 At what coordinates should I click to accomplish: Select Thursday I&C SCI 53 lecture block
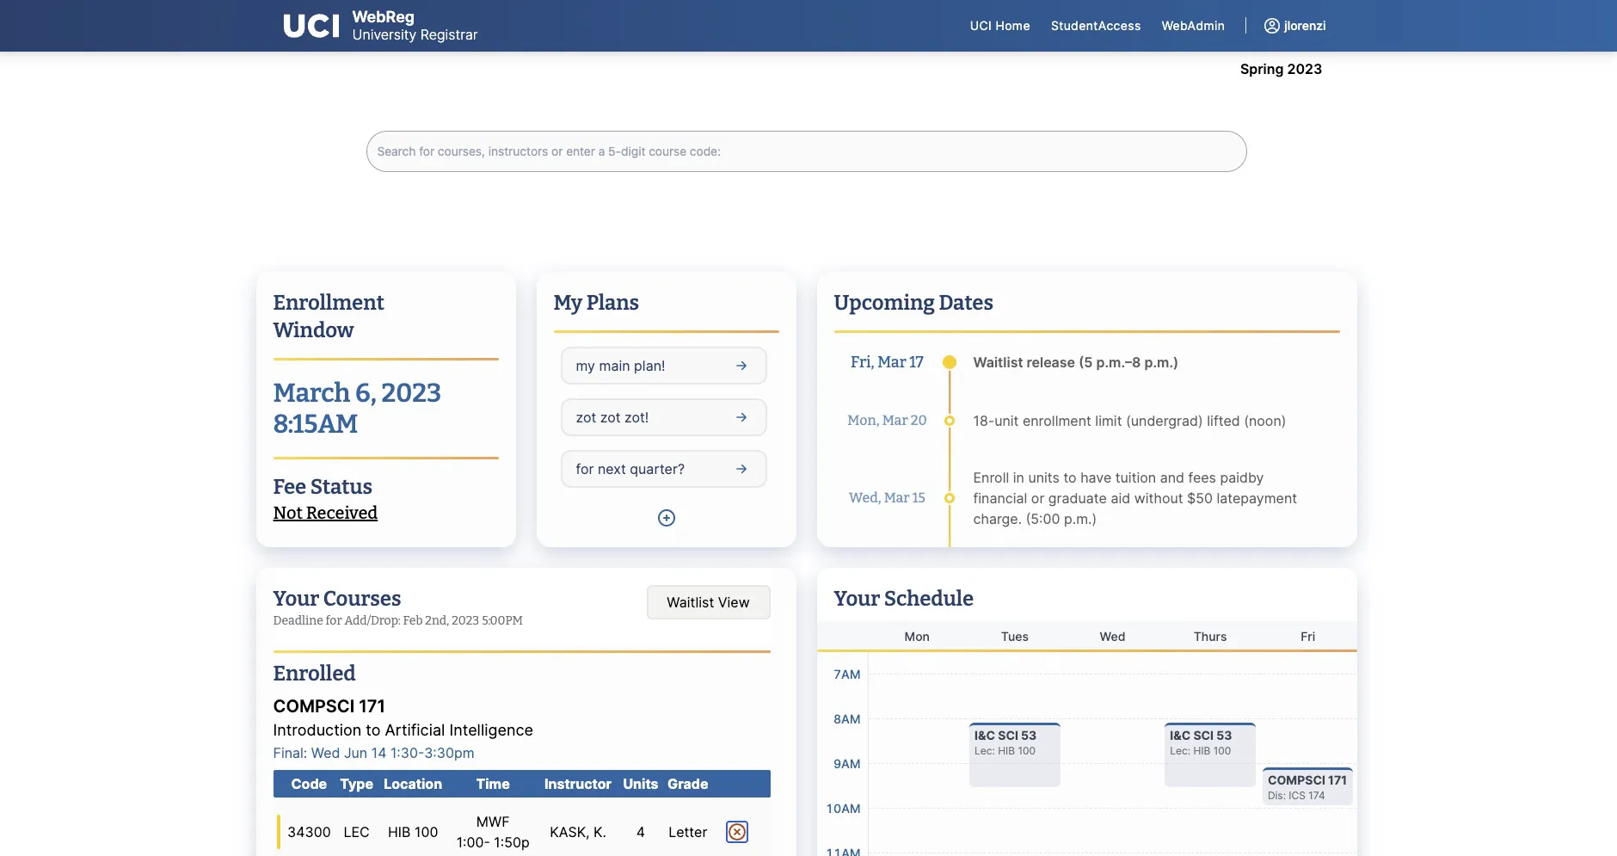tap(1209, 754)
